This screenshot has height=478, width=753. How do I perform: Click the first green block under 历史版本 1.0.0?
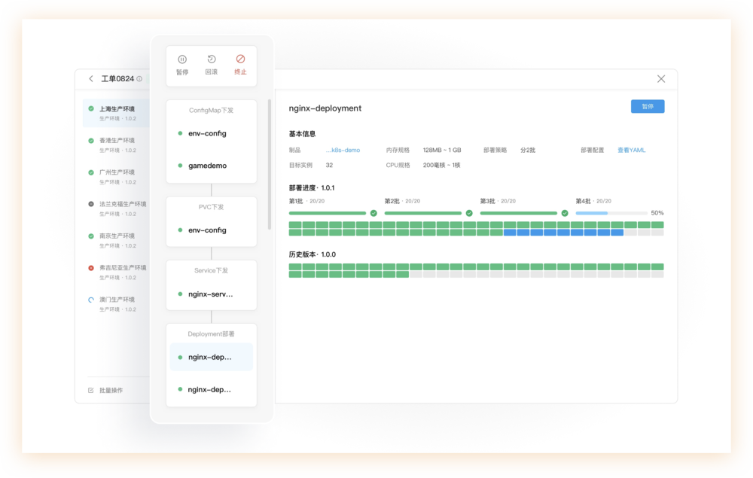pyautogui.click(x=295, y=266)
